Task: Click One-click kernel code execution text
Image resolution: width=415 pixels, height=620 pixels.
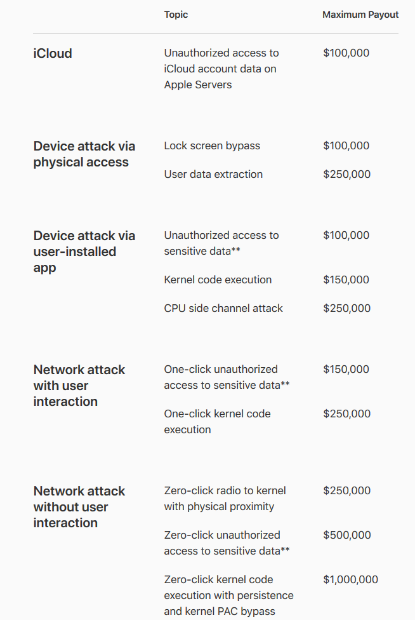Action: [x=218, y=422]
